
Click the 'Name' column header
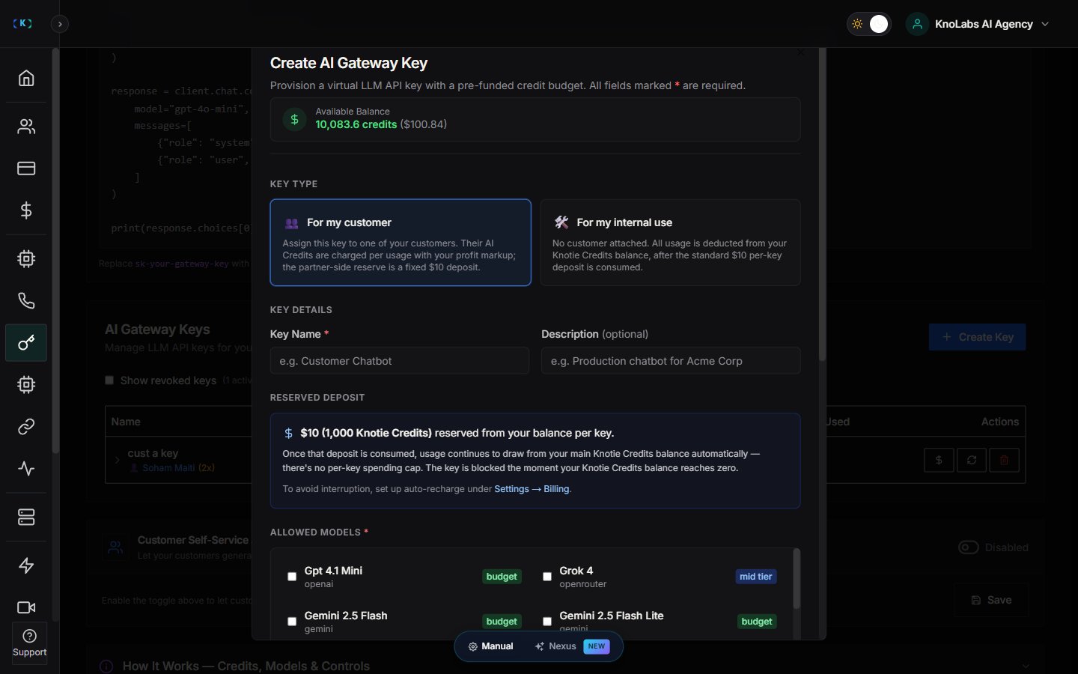pos(126,422)
